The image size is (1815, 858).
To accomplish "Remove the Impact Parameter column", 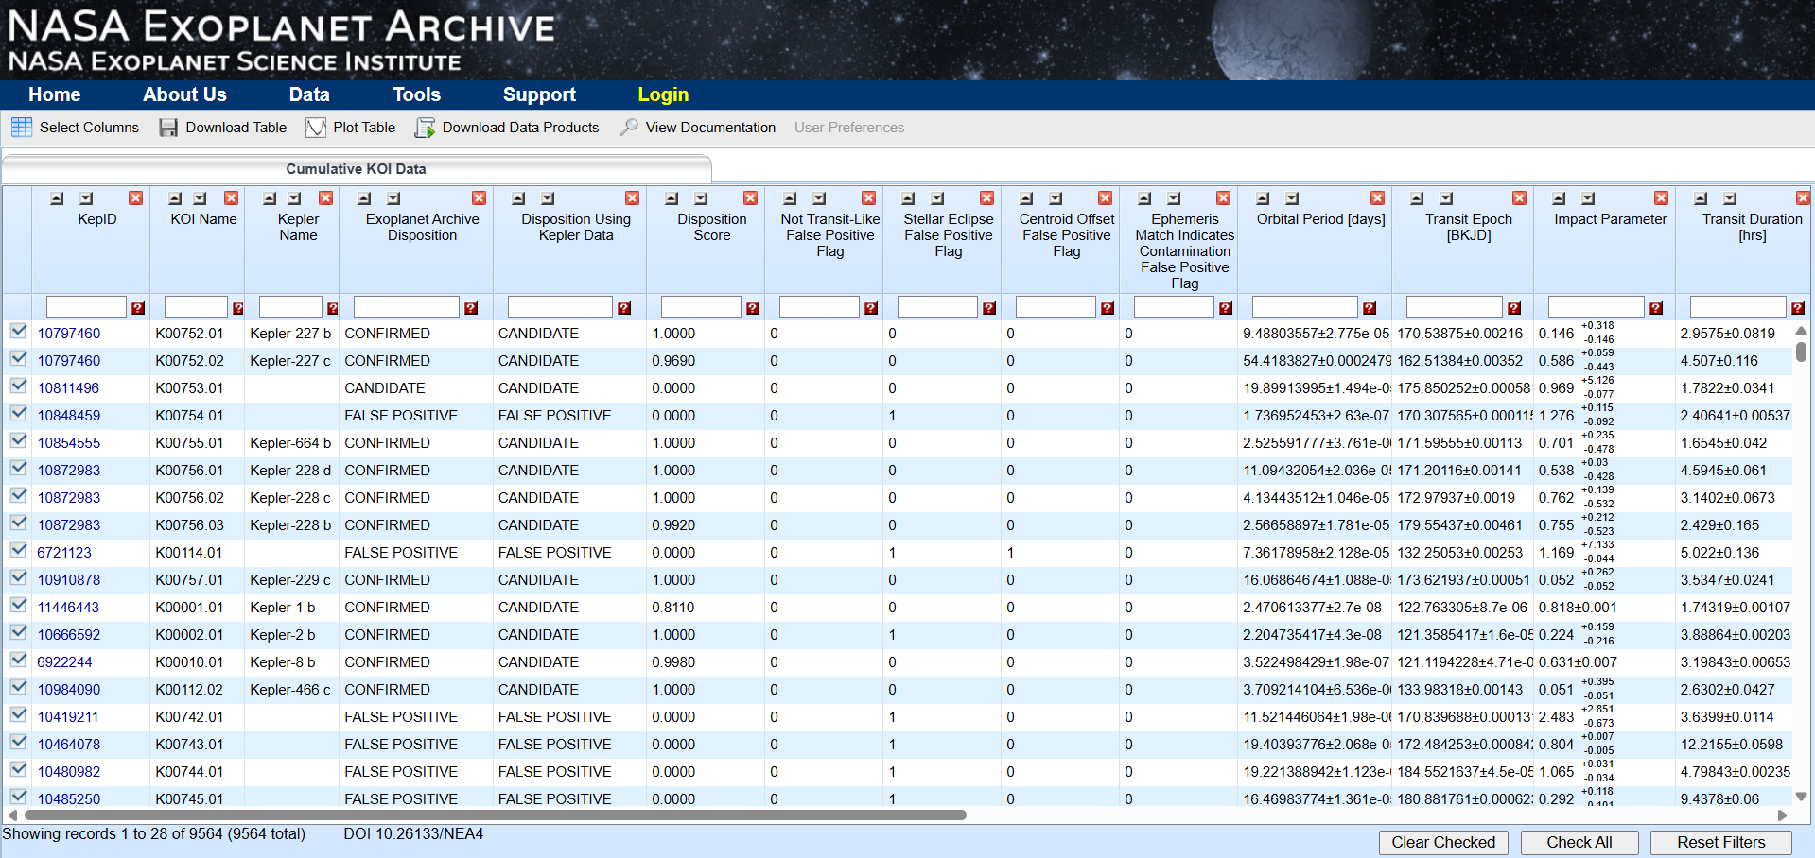I will (1661, 198).
